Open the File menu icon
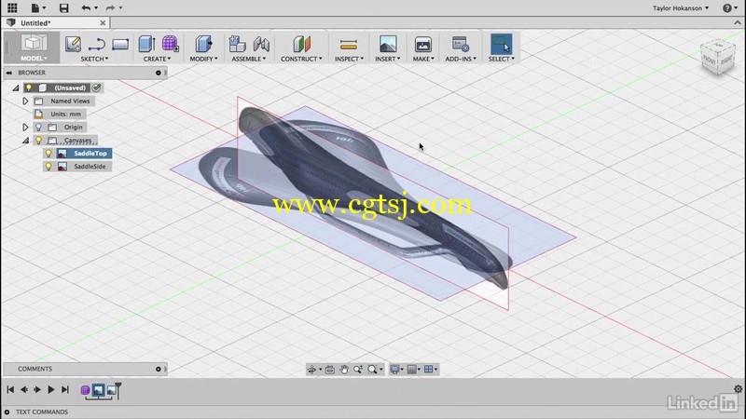 pyautogui.click(x=38, y=7)
